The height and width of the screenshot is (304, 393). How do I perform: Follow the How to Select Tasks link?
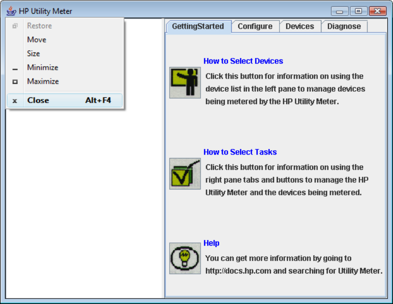tap(240, 152)
